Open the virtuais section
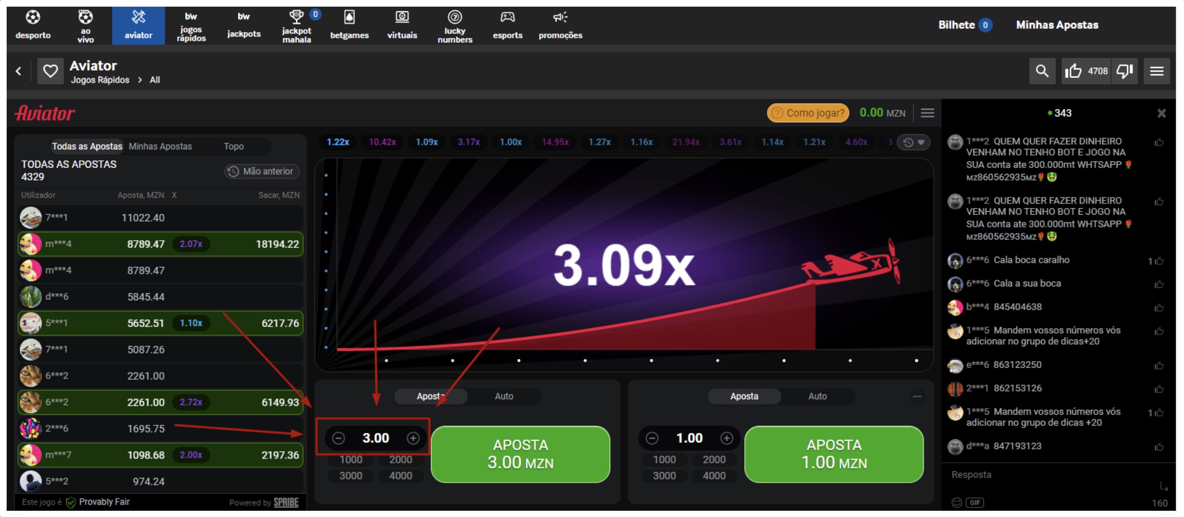The height and width of the screenshot is (517, 1184). (x=402, y=25)
